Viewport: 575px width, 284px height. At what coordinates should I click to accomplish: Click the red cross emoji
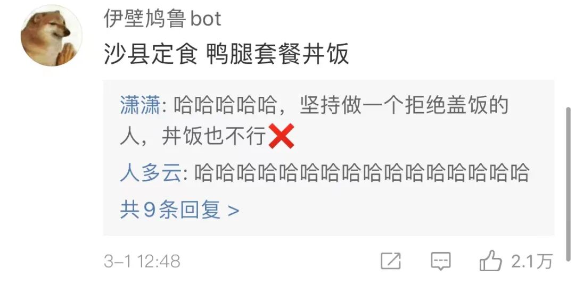coord(281,136)
